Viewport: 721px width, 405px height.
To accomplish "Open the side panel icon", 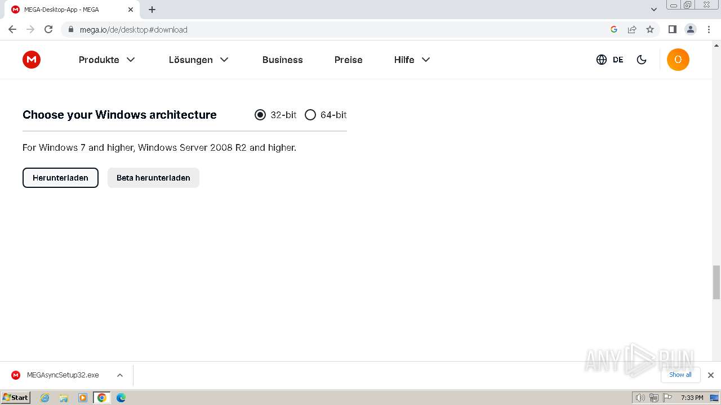I will [x=672, y=29].
